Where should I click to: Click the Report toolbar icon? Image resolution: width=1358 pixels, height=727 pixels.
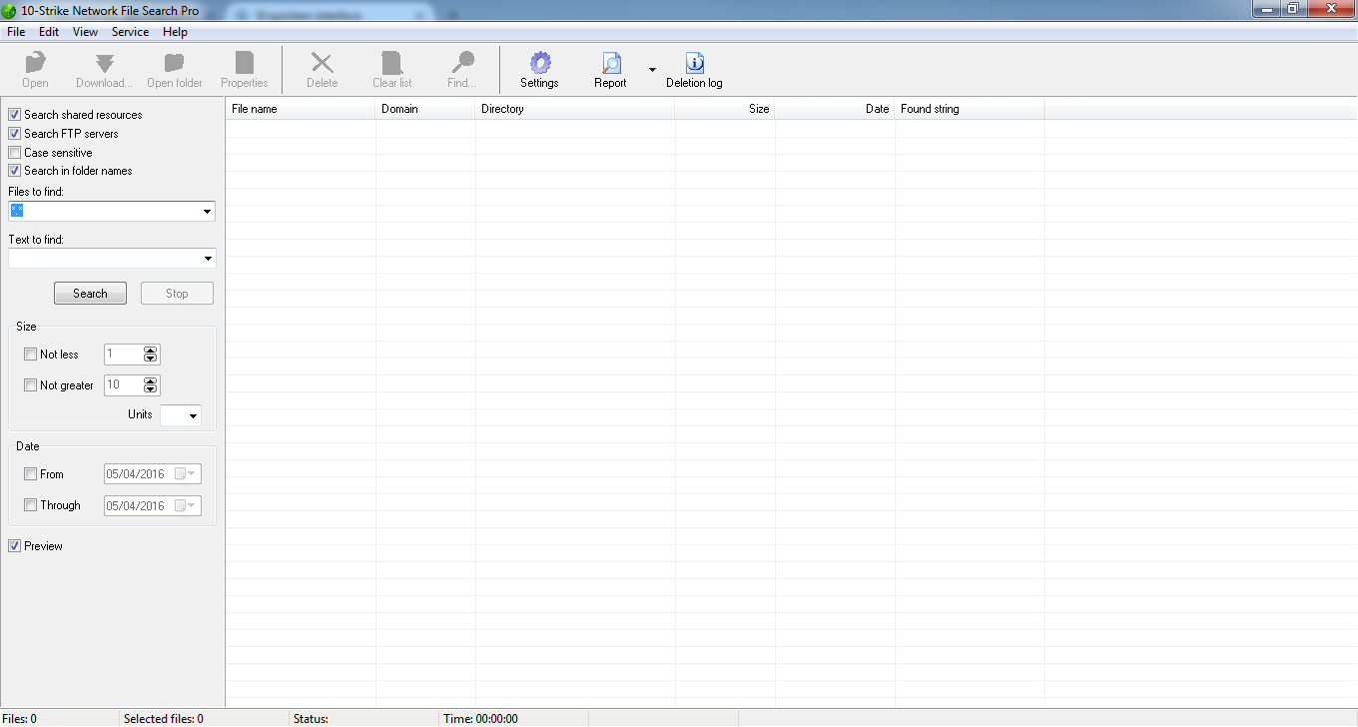(x=610, y=70)
